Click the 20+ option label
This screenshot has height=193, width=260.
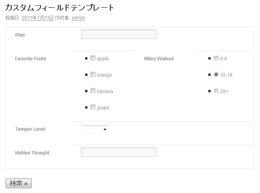point(224,91)
